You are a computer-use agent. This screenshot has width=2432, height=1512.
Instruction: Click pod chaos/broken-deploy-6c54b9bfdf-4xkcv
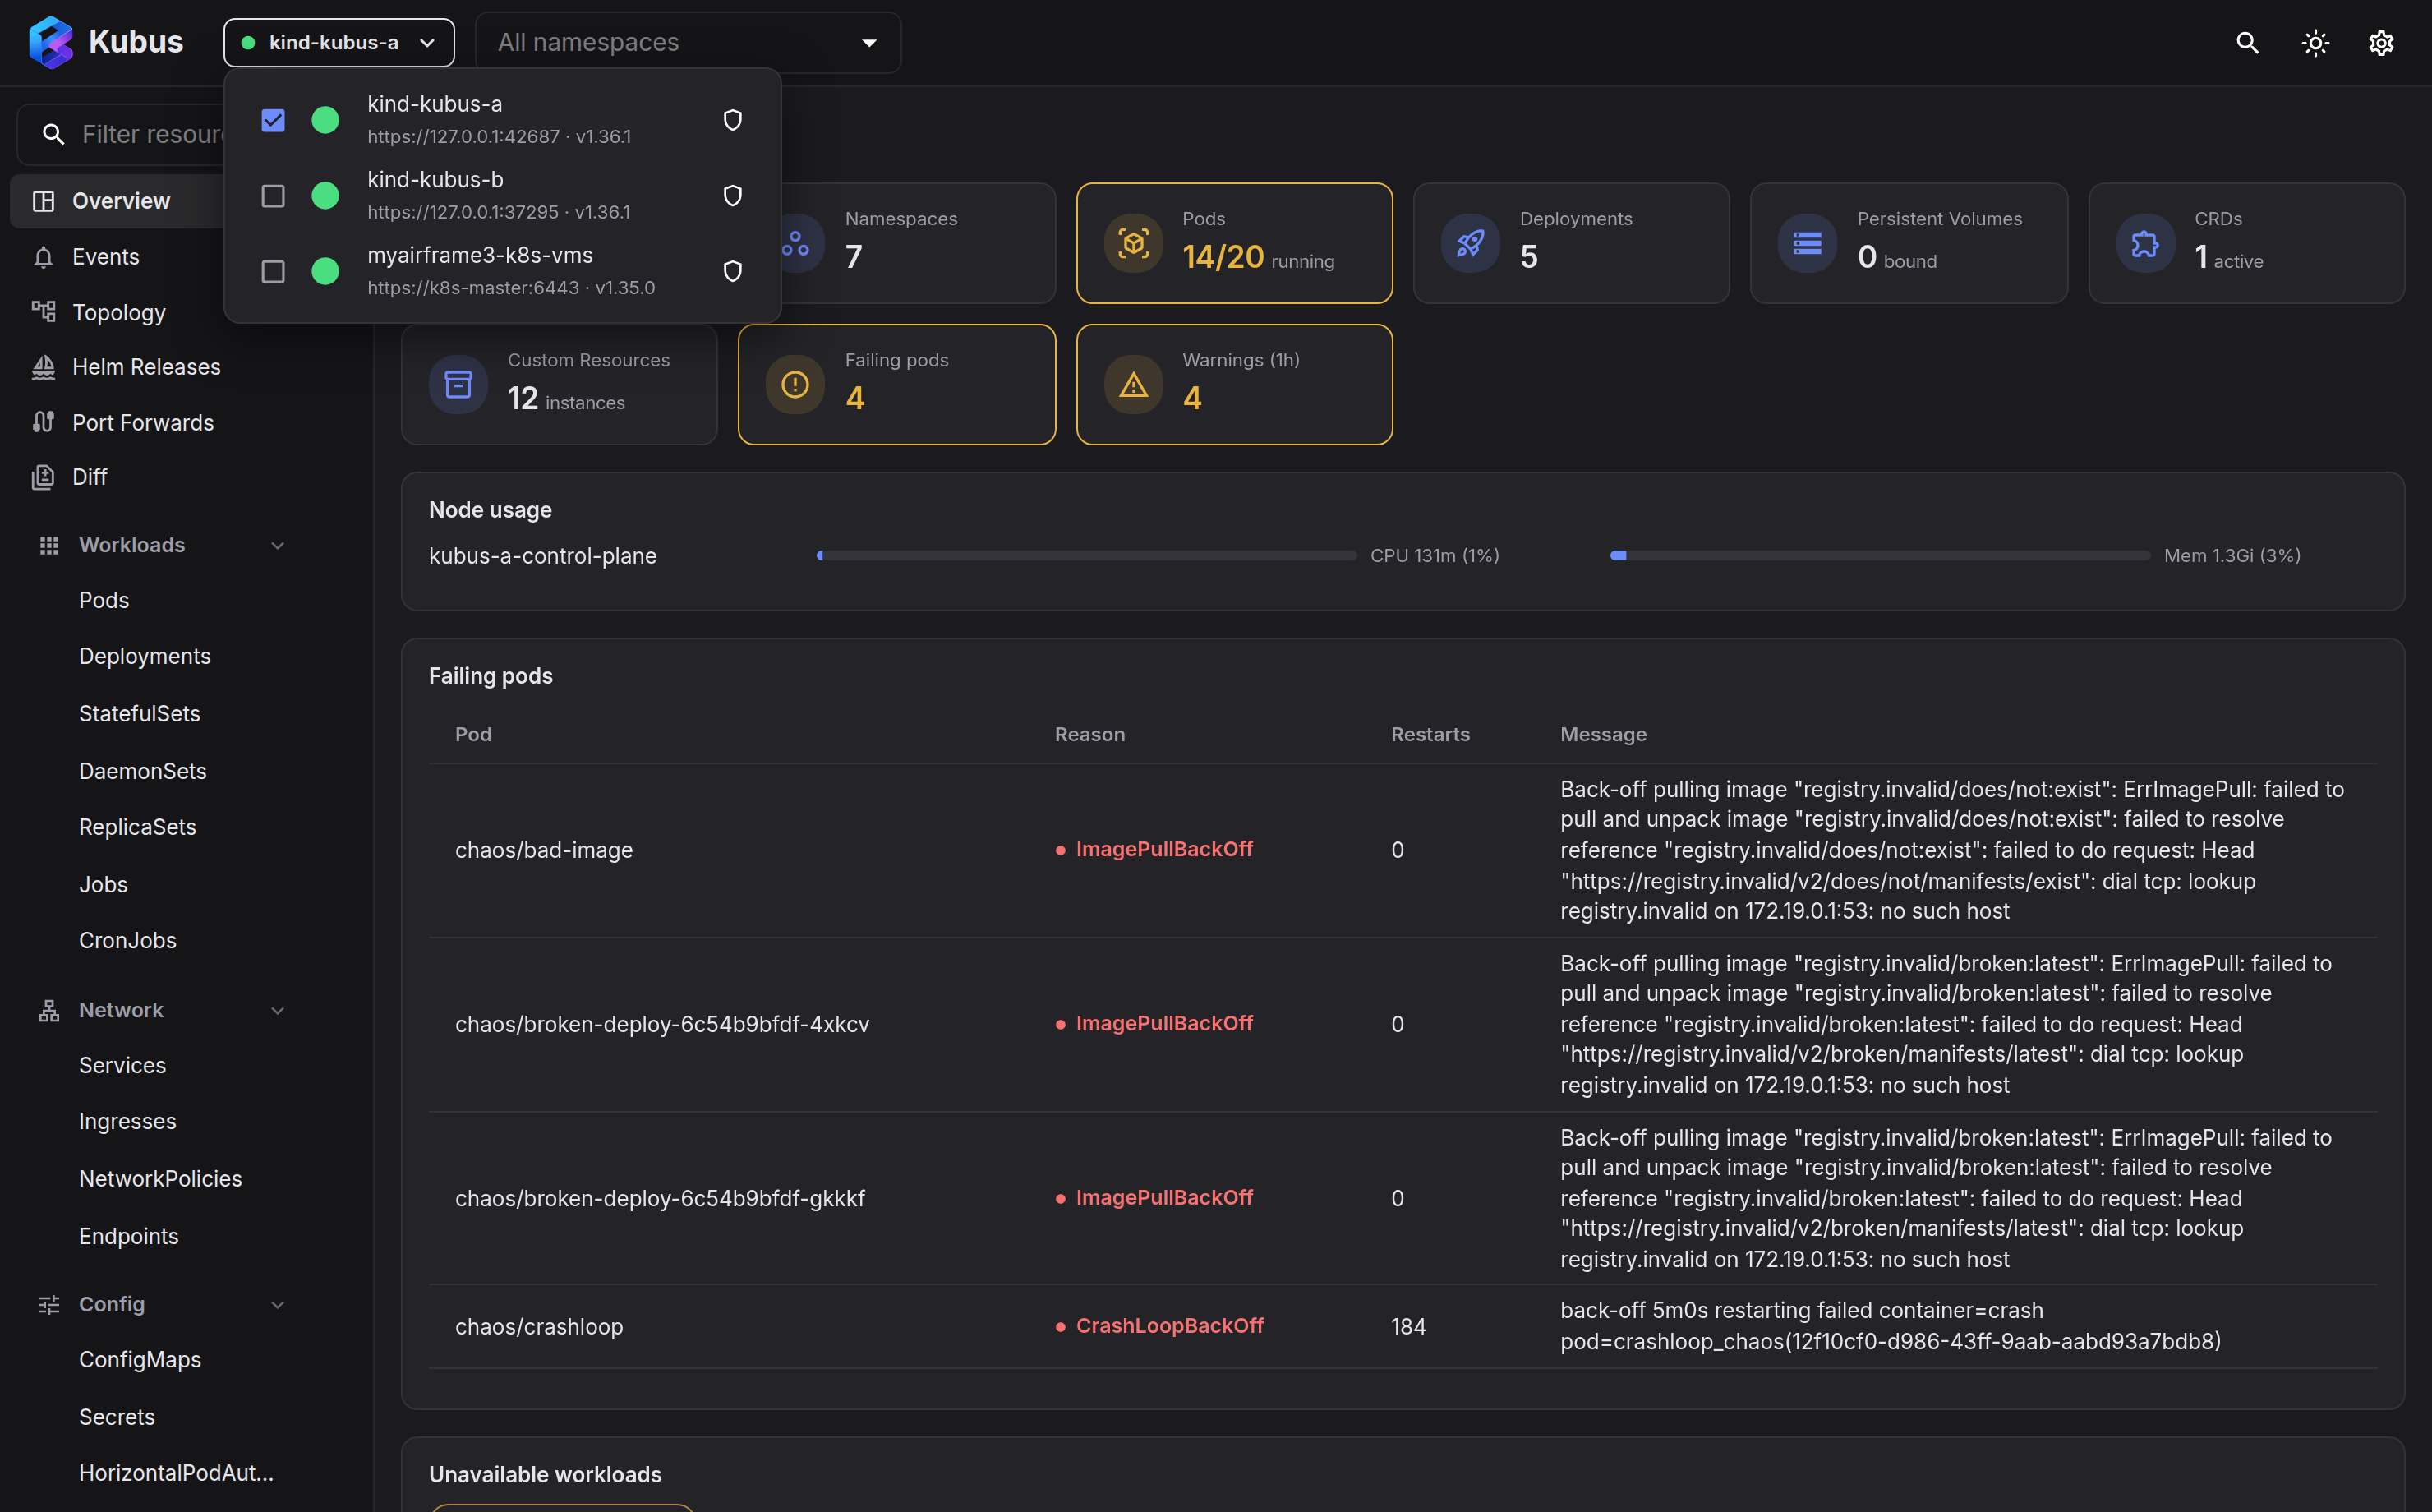(661, 1024)
